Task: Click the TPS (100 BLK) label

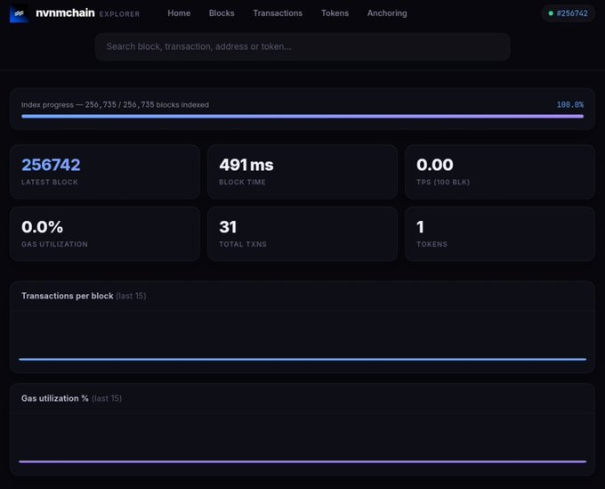Action: 443,182
